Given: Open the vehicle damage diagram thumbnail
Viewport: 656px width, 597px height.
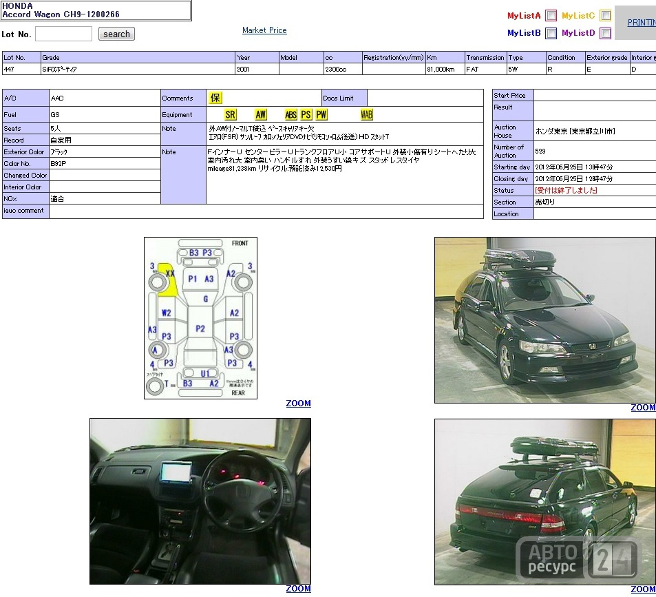Looking at the screenshot, I should (201, 318).
